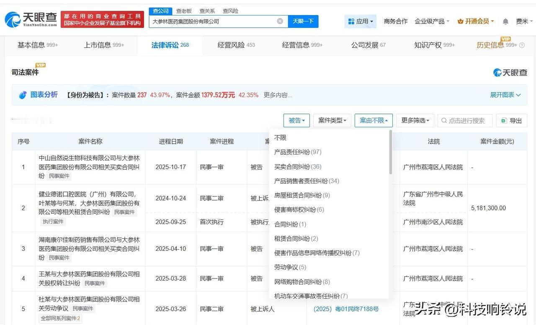This screenshot has height=325, width=536.
Task: Open the 被告 filter dropdown
Action: coord(296,120)
